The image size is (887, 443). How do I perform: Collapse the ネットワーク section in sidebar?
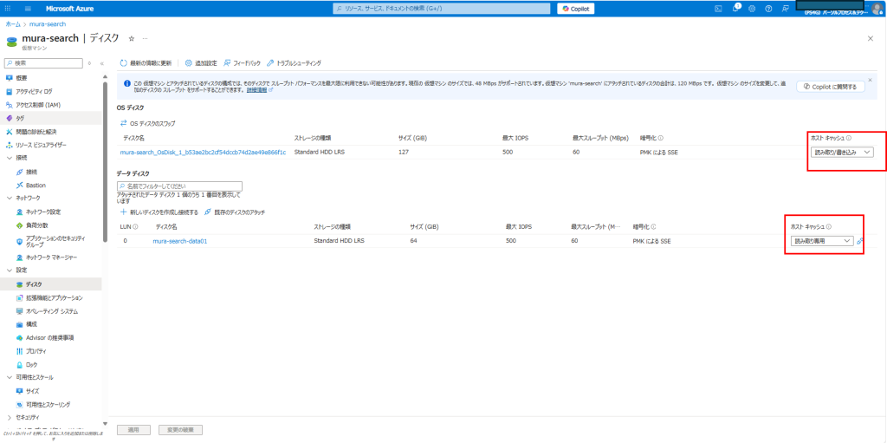coord(9,198)
